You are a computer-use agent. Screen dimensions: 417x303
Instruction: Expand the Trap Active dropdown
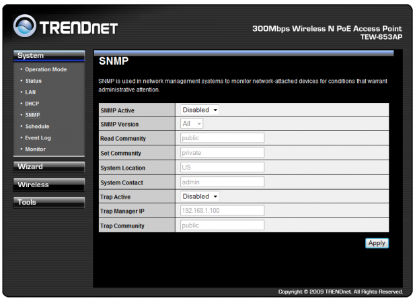pyautogui.click(x=200, y=197)
